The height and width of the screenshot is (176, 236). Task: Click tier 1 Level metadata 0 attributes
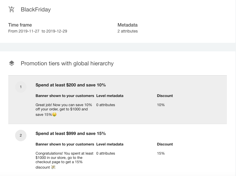(106, 105)
